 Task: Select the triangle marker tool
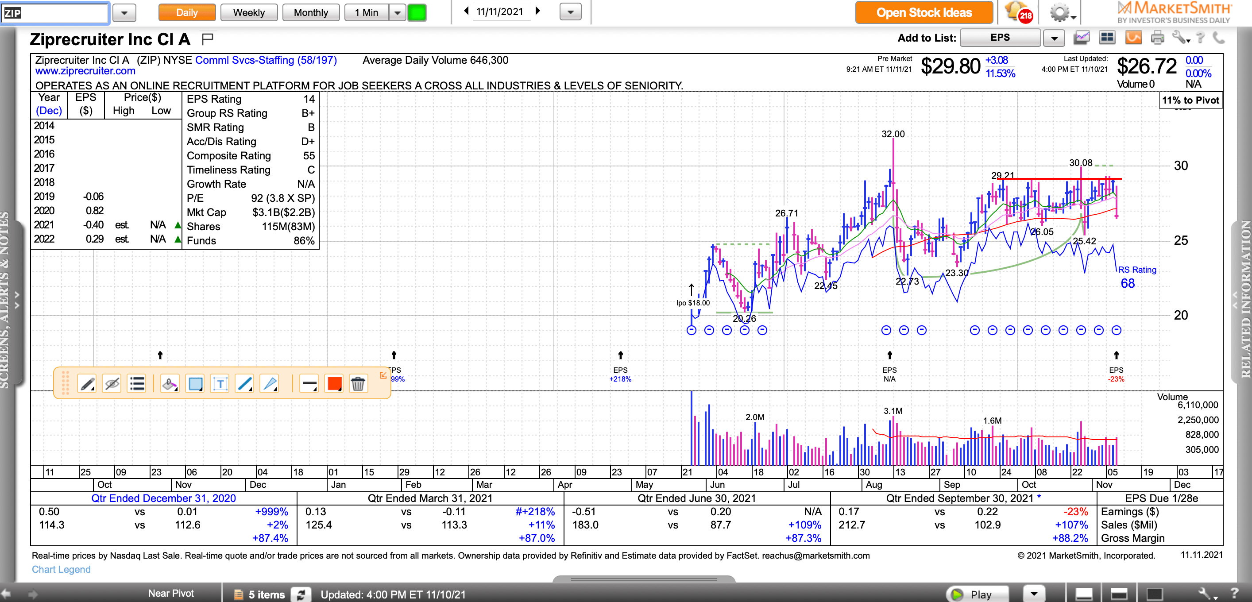coord(269,384)
